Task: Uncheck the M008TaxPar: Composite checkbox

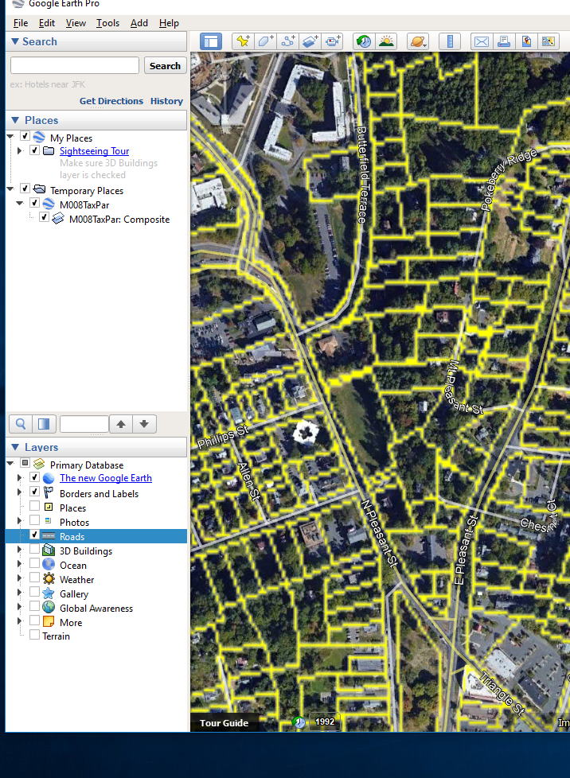Action: 45,217
